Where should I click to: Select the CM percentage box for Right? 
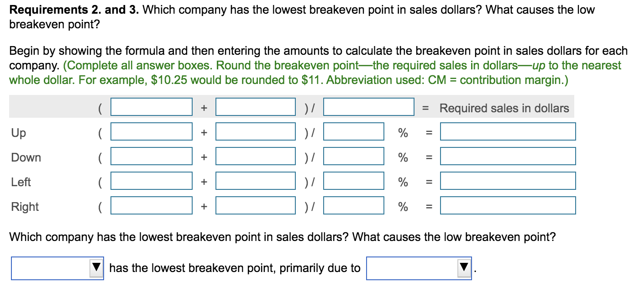pyautogui.click(x=354, y=205)
